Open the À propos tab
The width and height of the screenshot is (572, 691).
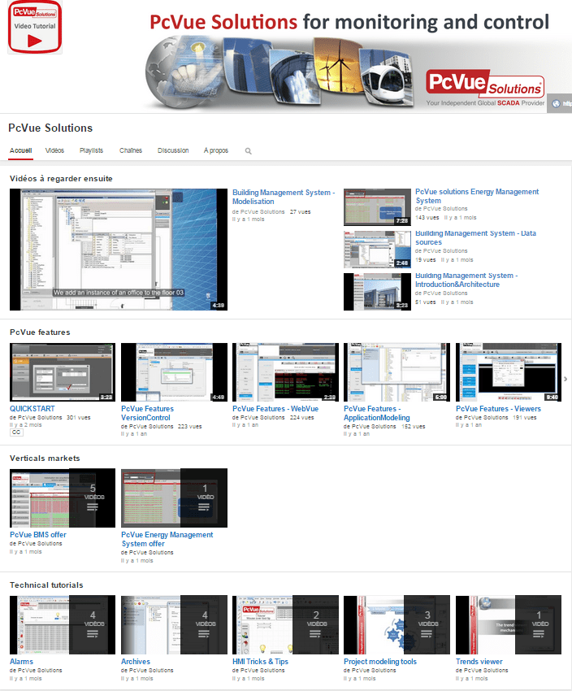click(x=216, y=150)
